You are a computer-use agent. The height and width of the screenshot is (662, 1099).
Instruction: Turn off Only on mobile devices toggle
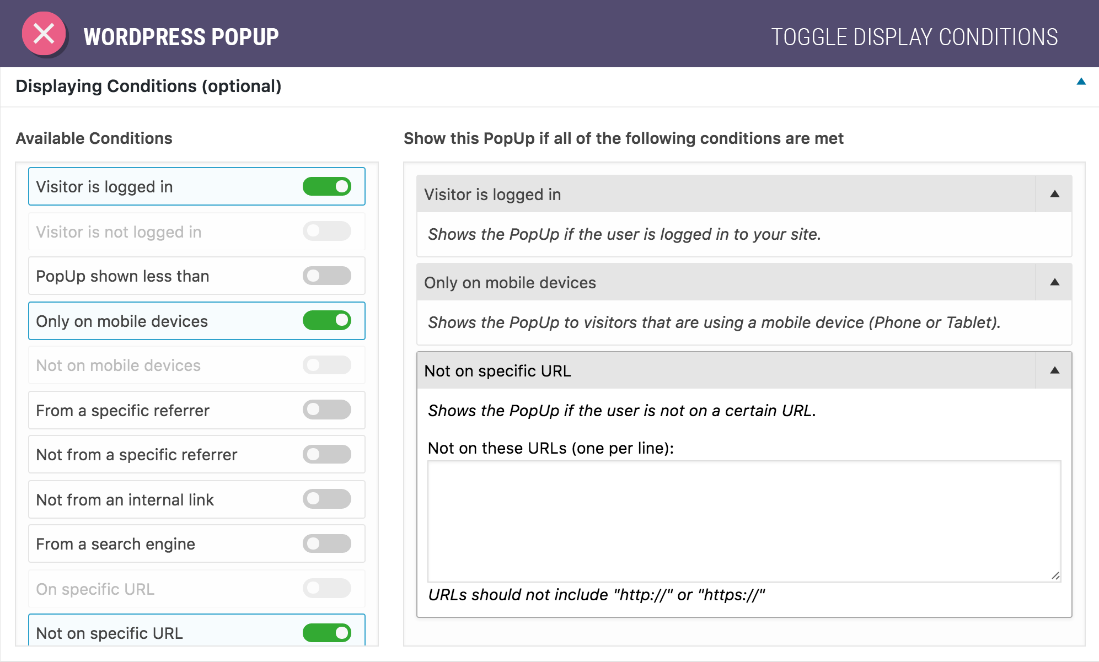coord(327,320)
